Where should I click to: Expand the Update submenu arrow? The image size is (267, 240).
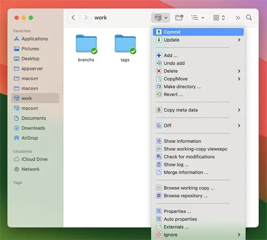pyautogui.click(x=239, y=40)
